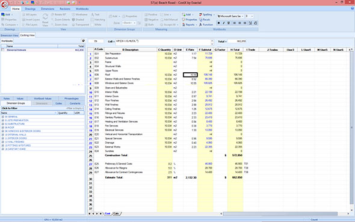Open the Workbook Values panel tab

pos(43,99)
